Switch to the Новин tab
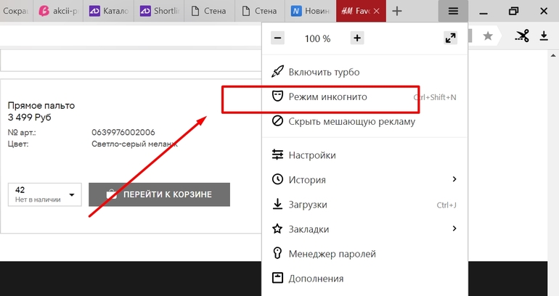The width and height of the screenshot is (559, 296). pyautogui.click(x=309, y=11)
